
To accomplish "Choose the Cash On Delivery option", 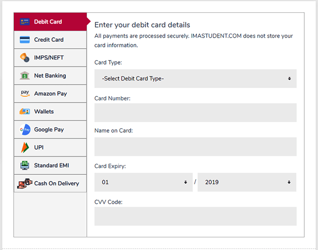I will point(50,183).
